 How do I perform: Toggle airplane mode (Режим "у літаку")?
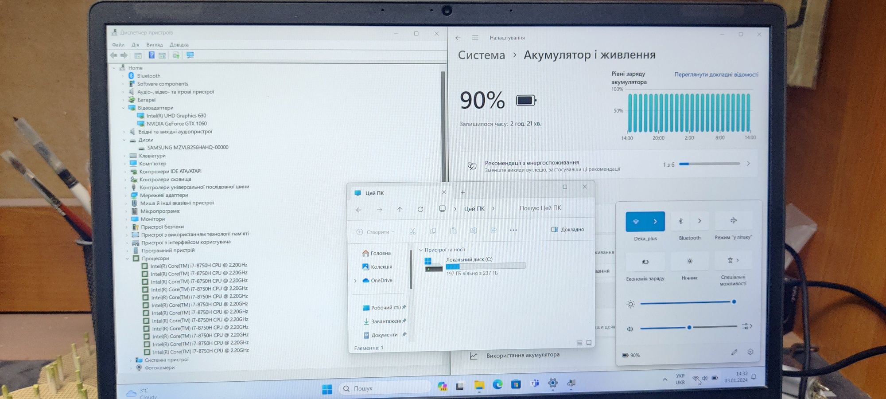tap(733, 220)
